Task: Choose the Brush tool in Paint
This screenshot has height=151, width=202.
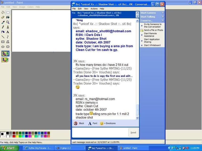Action: coord(8,27)
